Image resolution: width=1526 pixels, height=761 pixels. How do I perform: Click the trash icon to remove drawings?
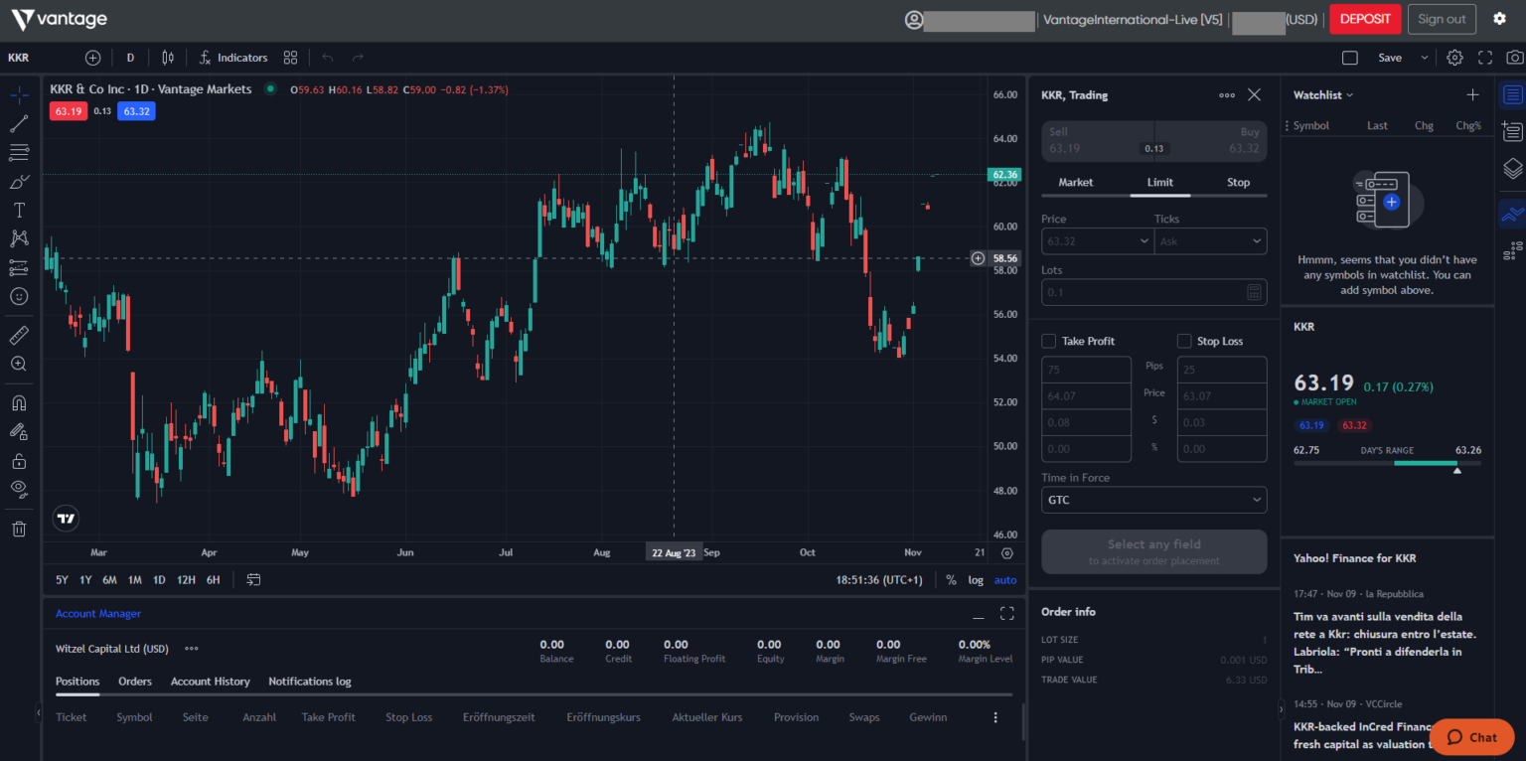click(19, 529)
